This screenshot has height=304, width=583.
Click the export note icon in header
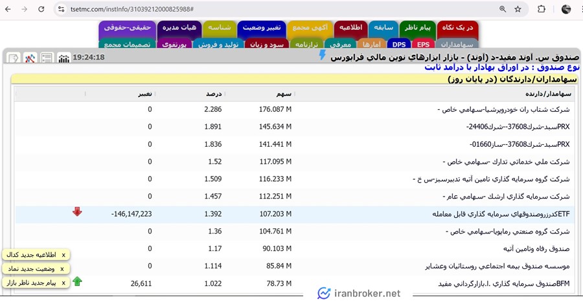click(x=13, y=58)
